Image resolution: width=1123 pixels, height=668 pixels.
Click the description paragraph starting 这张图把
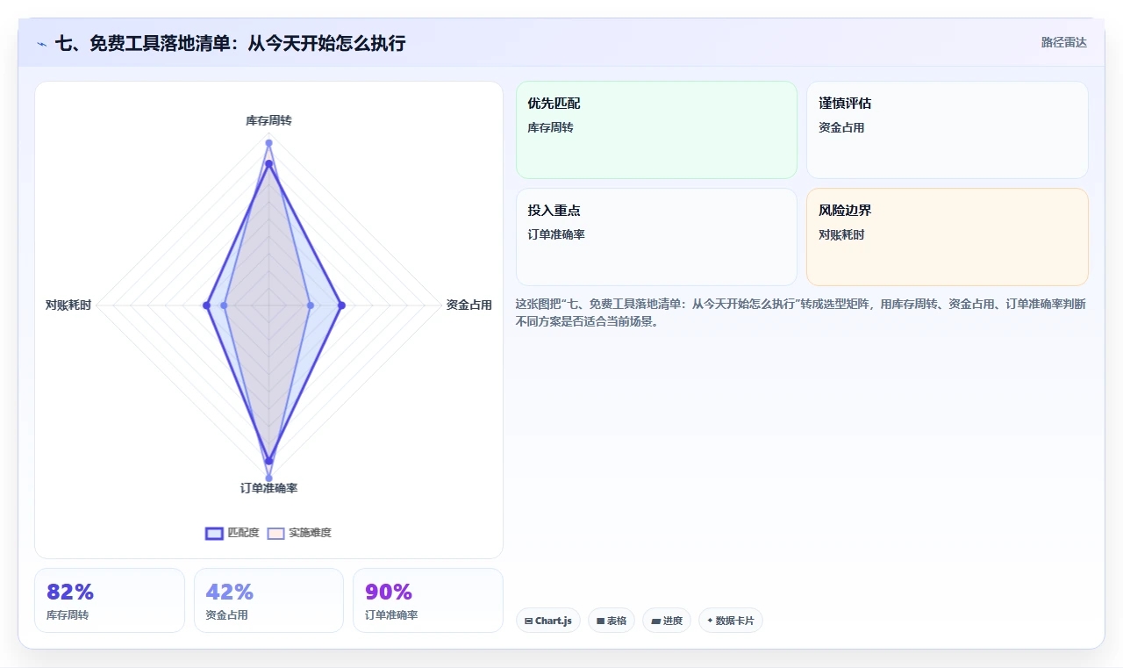(x=802, y=312)
